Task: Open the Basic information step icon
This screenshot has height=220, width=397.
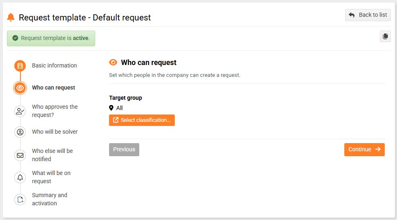Action: click(x=20, y=66)
